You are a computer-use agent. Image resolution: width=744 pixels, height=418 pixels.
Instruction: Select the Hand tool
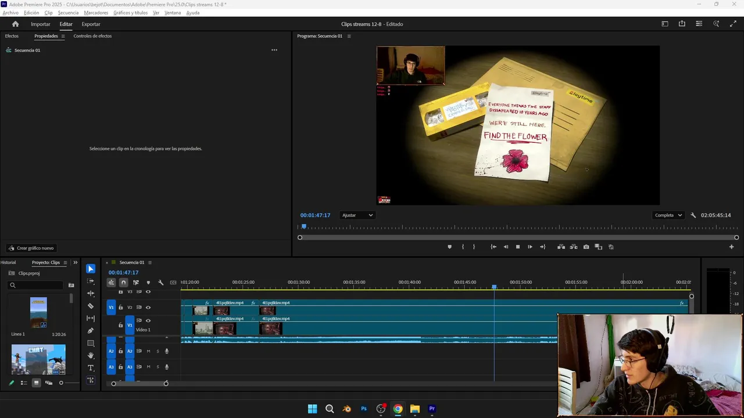coord(91,355)
